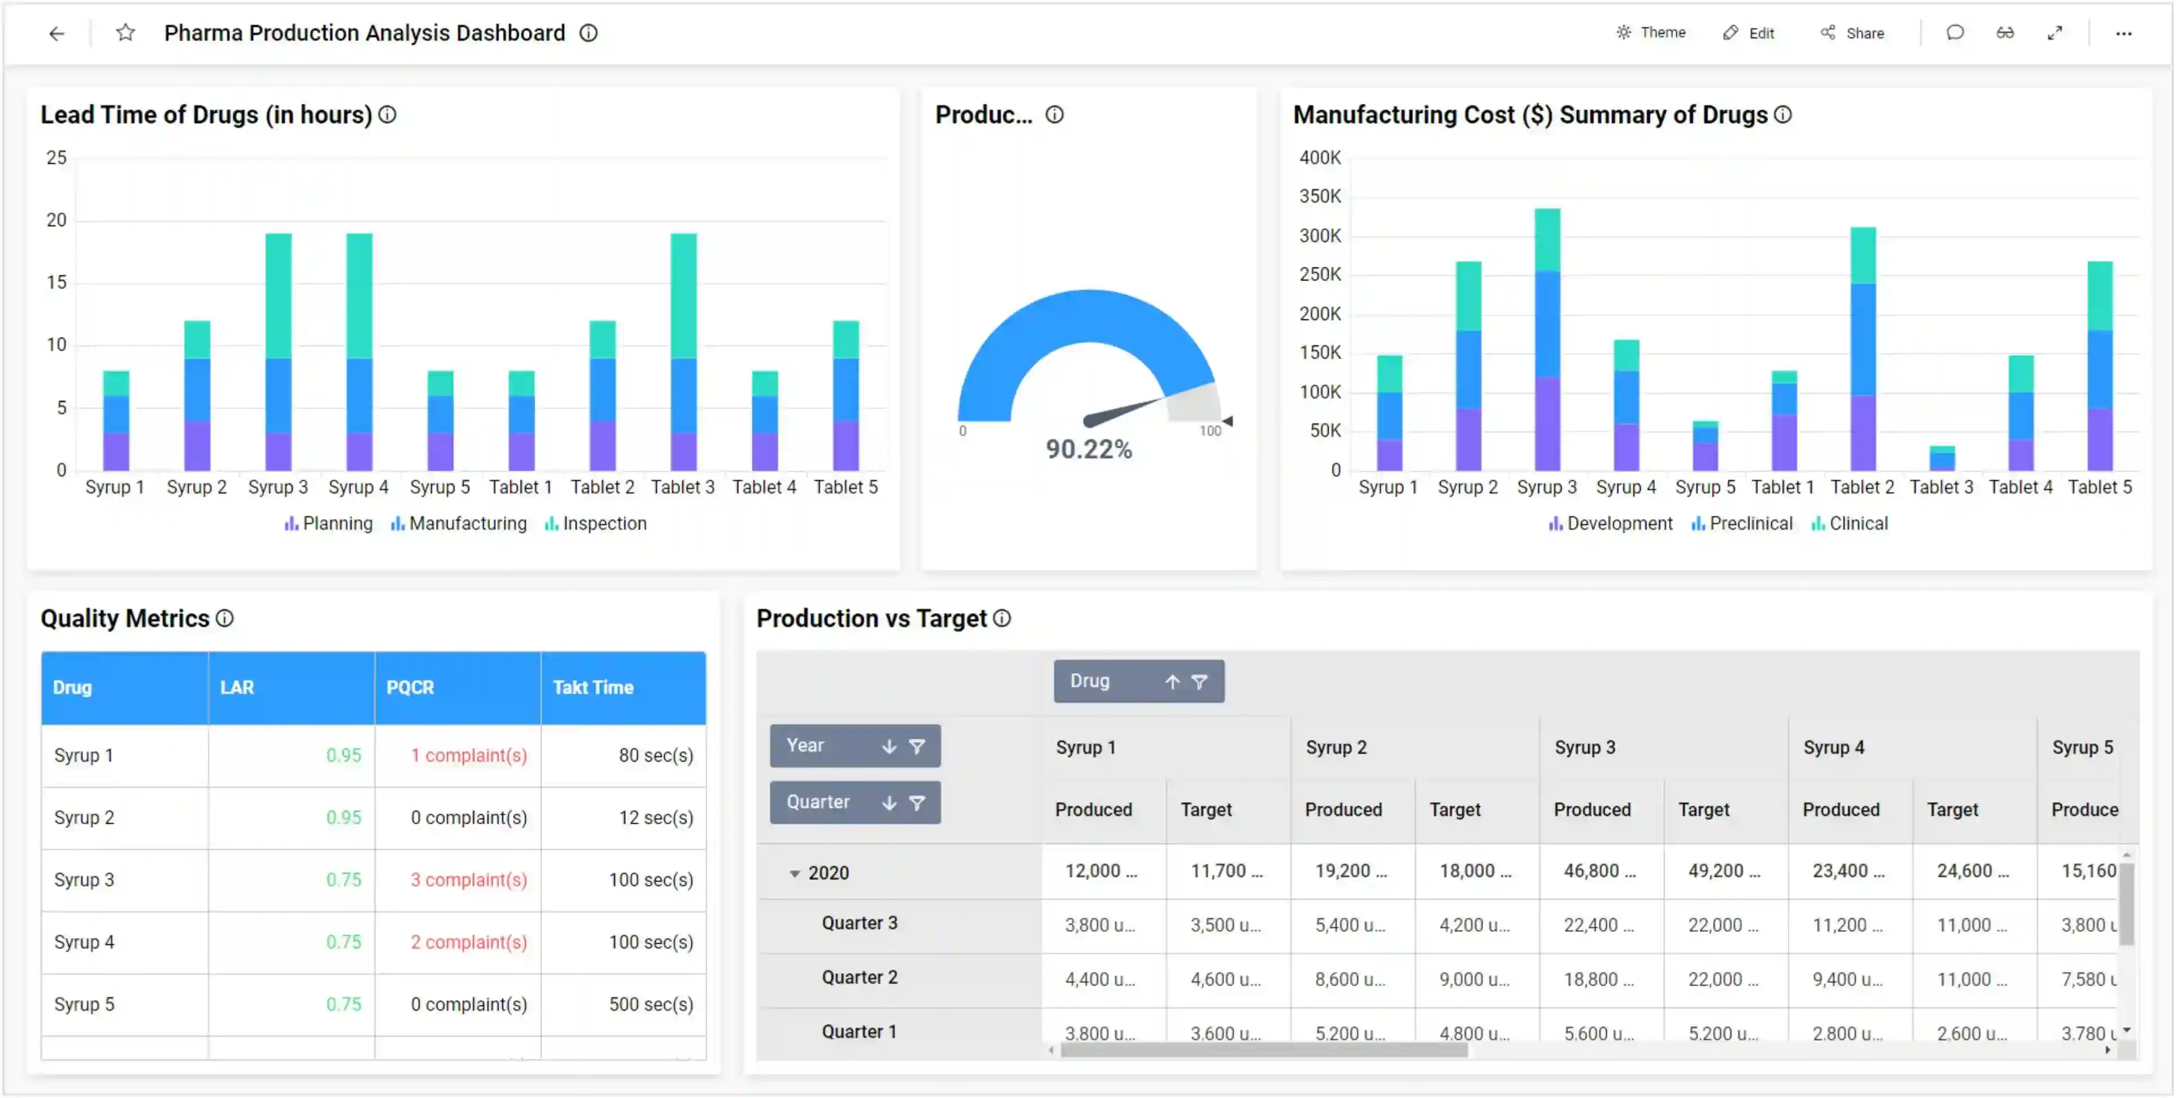This screenshot has height=1098, width=2176.
Task: Click the Edit button
Action: [x=1749, y=33]
